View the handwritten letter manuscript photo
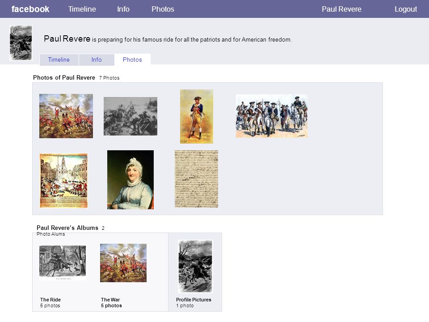 click(x=197, y=179)
